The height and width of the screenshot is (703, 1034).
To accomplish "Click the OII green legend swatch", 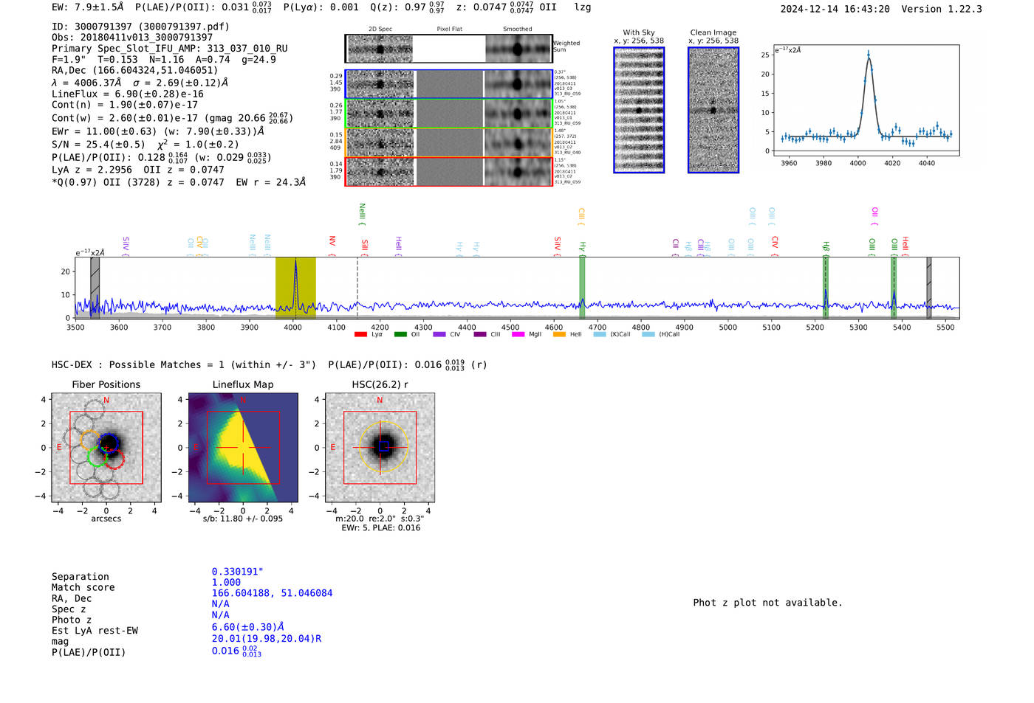I will click(400, 334).
